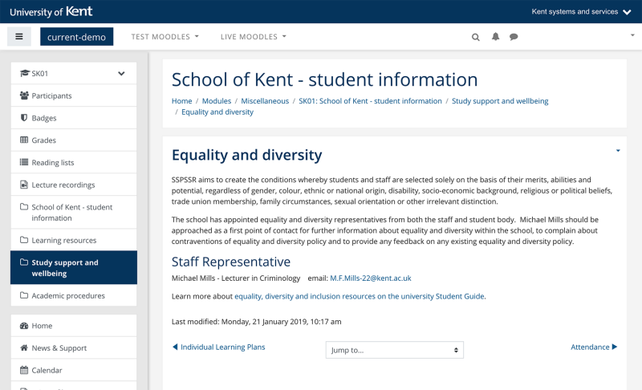The image size is (642, 390).
Task: Follow the Home breadcrumb link
Action: tap(182, 101)
